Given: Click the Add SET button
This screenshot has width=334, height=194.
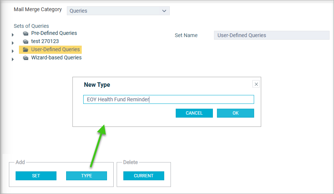Looking at the screenshot, I should coord(36,176).
